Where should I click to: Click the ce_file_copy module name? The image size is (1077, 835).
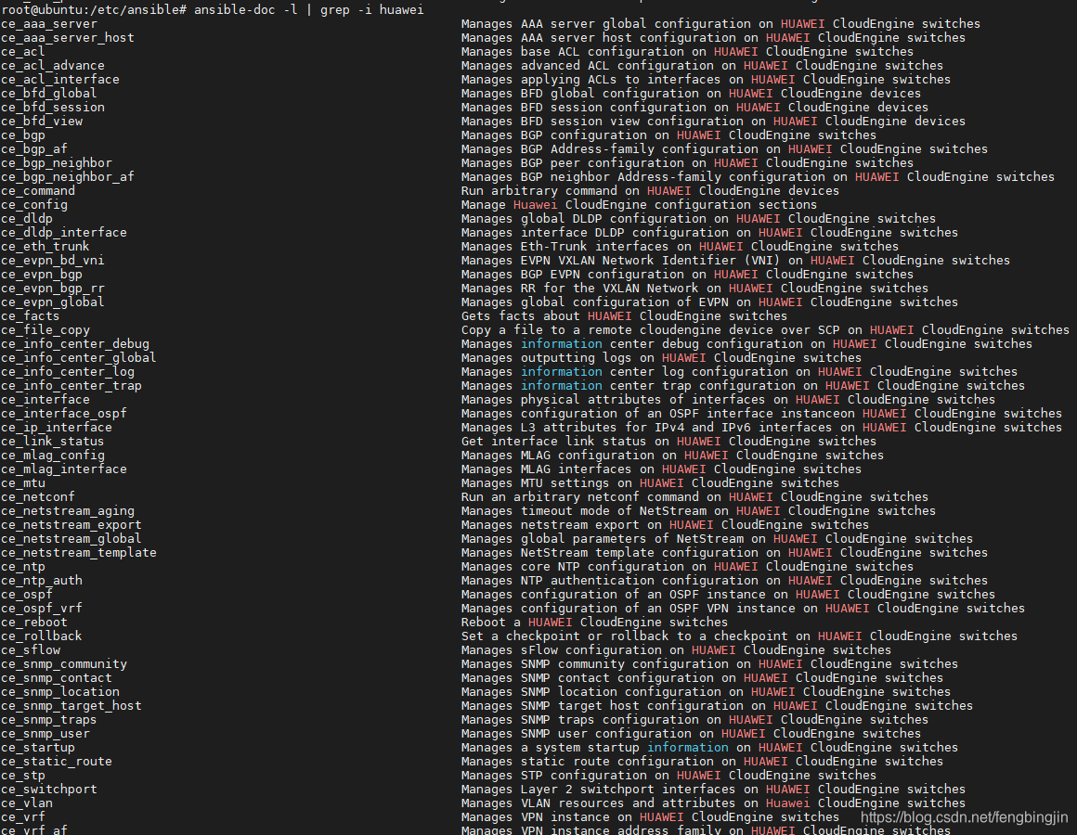pos(45,330)
